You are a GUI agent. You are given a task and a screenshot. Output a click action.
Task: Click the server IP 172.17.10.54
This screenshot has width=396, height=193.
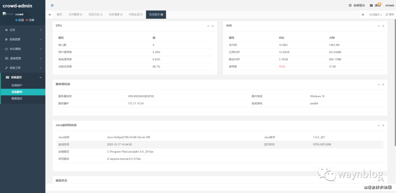136,104
